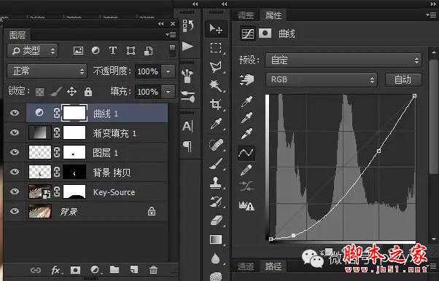Click the curves adjustment icon in Properties
This screenshot has width=439, height=281.
click(x=248, y=33)
